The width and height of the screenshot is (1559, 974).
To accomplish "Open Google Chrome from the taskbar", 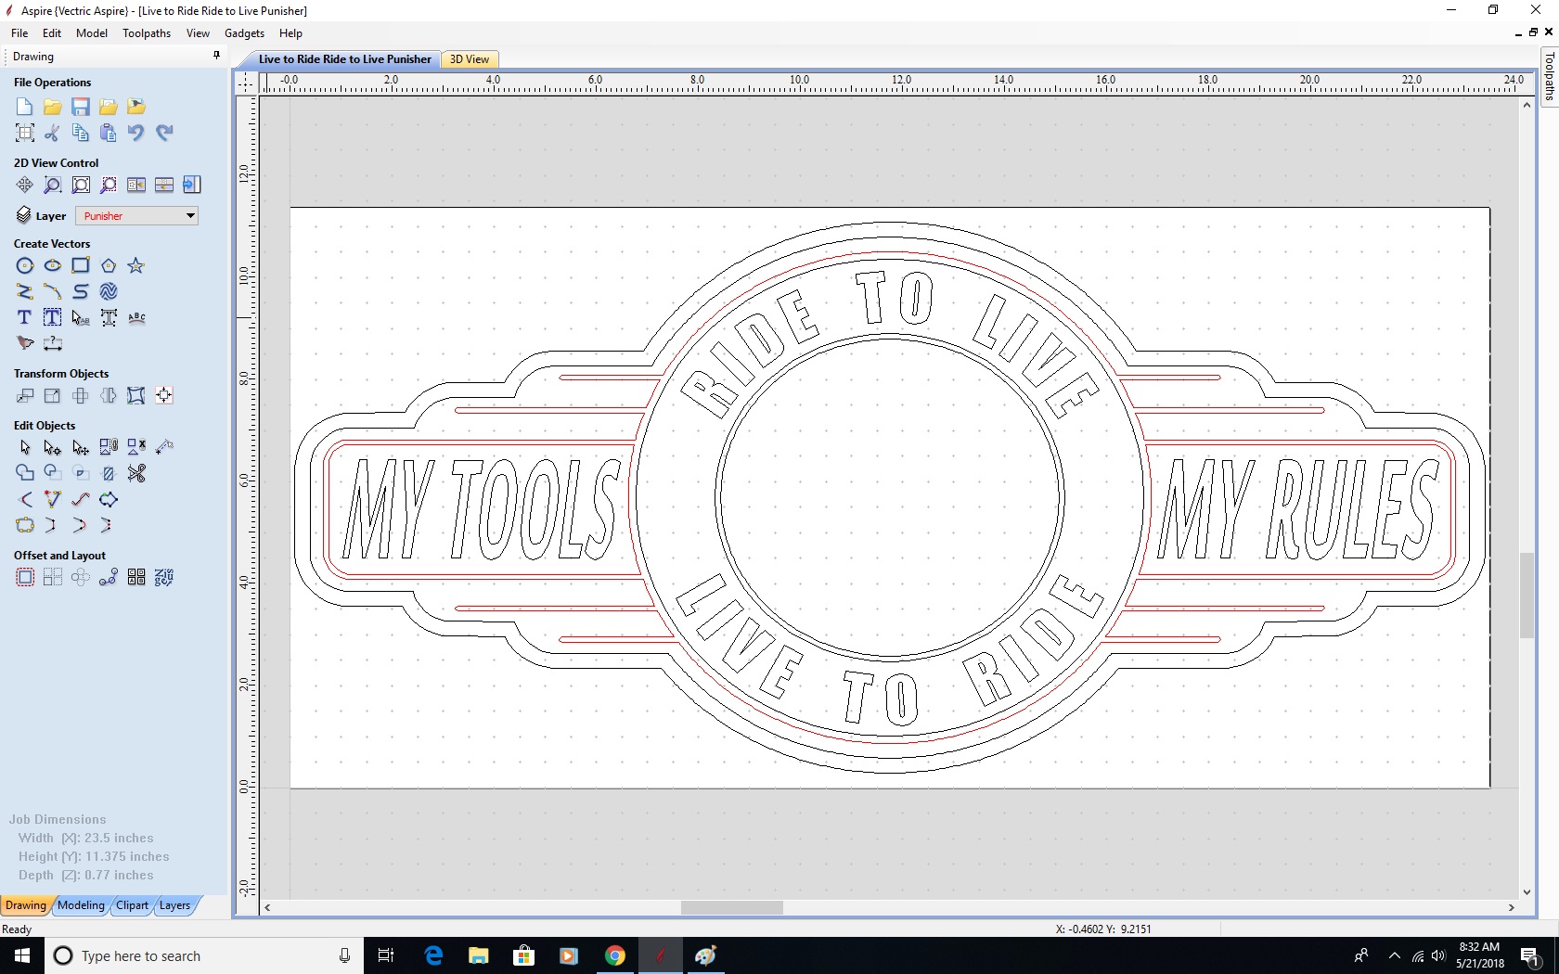I will [615, 955].
